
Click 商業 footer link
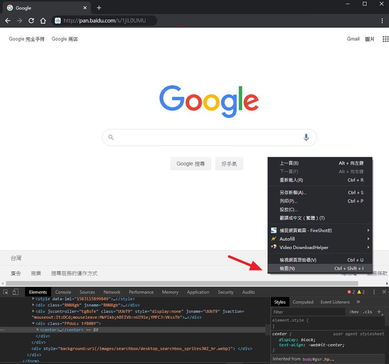point(36,273)
